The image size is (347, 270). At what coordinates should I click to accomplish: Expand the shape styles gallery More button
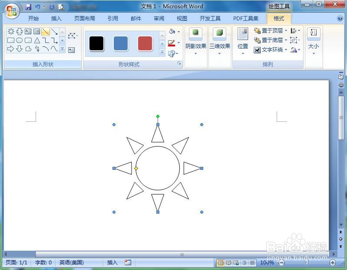[x=162, y=52]
